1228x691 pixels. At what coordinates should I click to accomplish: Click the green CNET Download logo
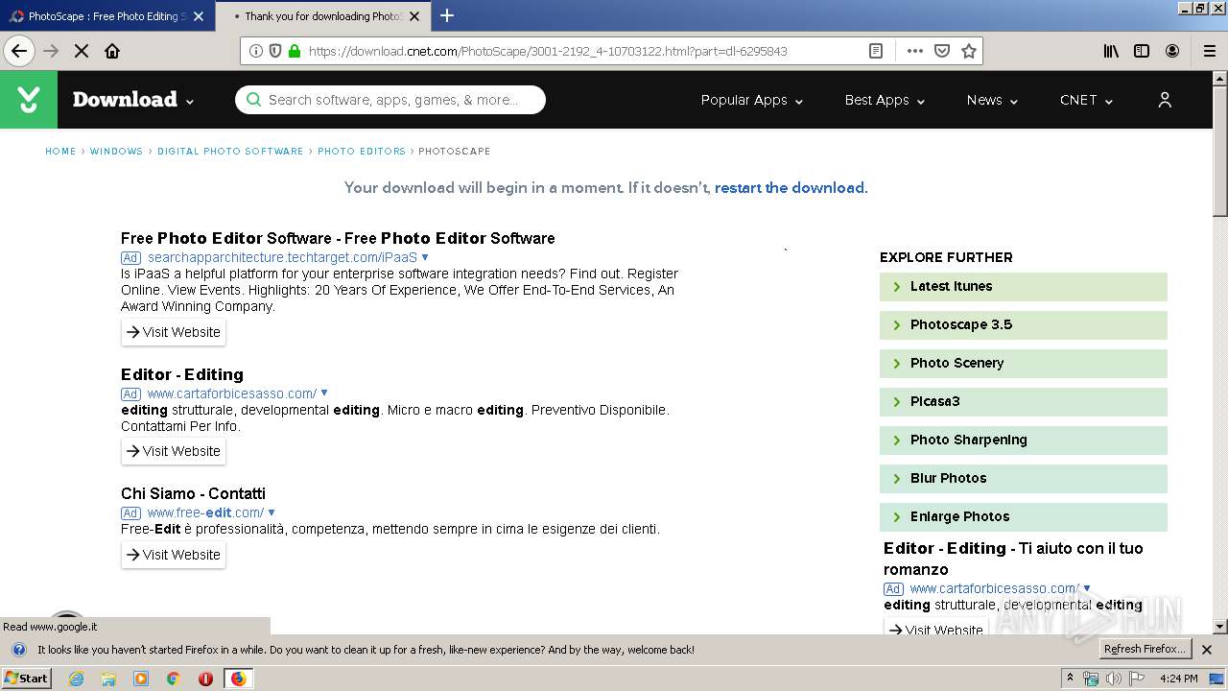coord(29,100)
